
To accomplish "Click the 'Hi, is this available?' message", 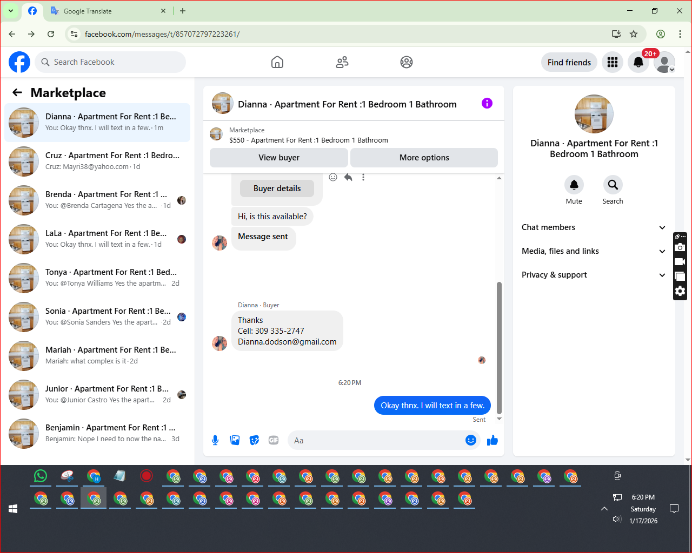I will 272,217.
